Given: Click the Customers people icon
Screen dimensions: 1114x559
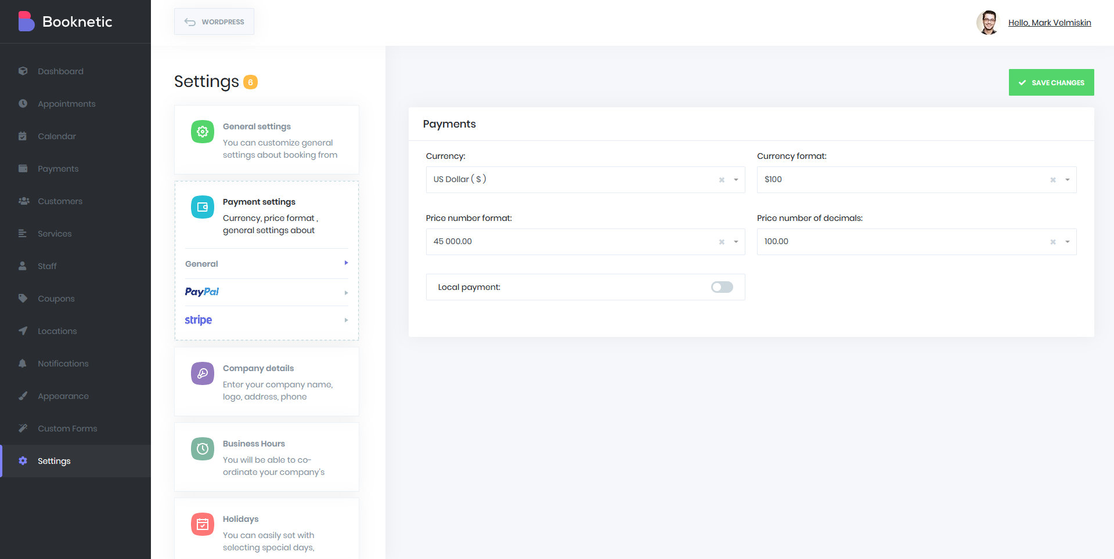Looking at the screenshot, I should pyautogui.click(x=24, y=201).
